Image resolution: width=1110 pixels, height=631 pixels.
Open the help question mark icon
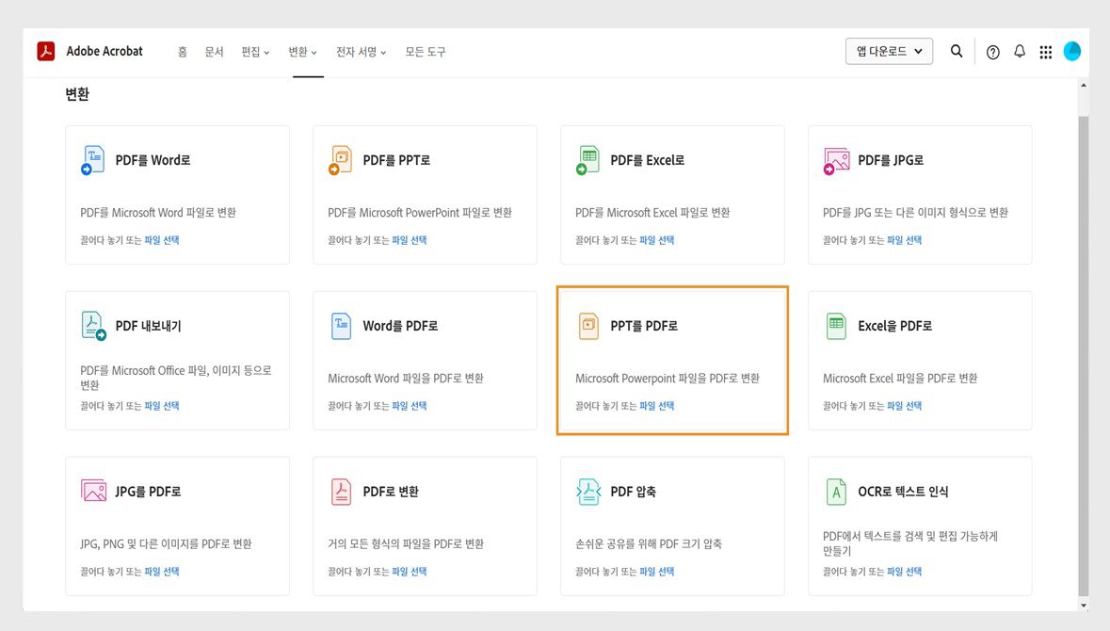(992, 52)
